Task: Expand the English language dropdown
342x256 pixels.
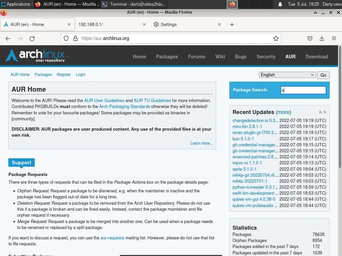Action: point(287,75)
